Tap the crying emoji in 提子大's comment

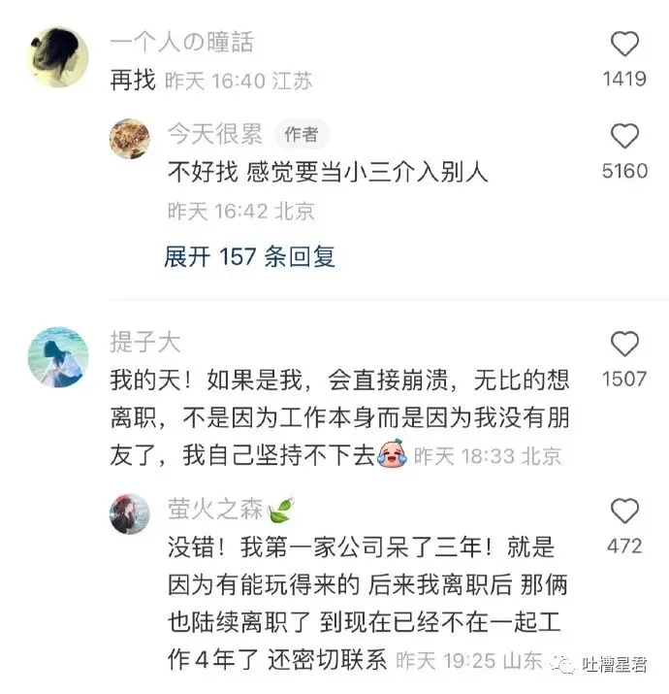point(392,453)
